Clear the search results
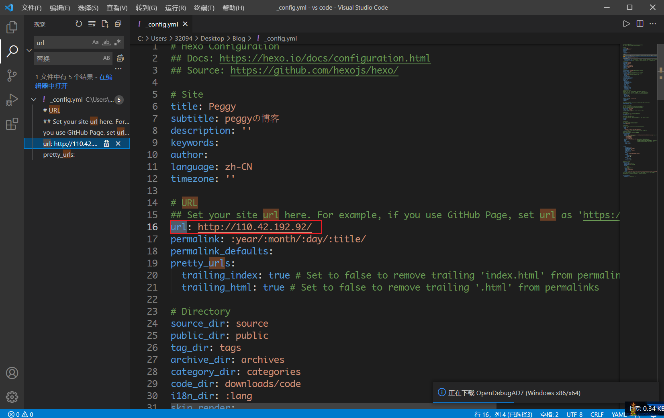 (x=92, y=24)
